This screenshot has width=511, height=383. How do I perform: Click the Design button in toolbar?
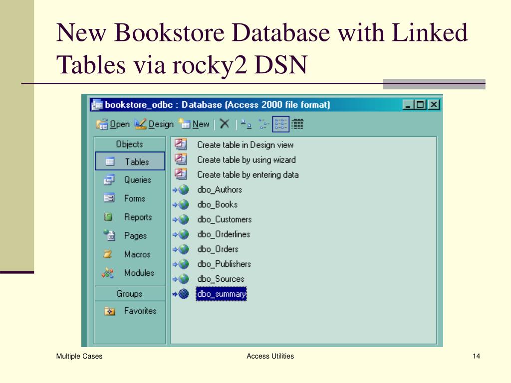pos(154,124)
